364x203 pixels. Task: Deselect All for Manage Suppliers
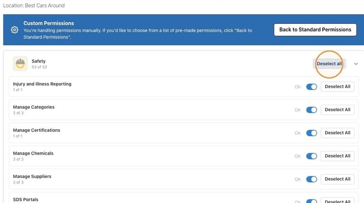337,179
